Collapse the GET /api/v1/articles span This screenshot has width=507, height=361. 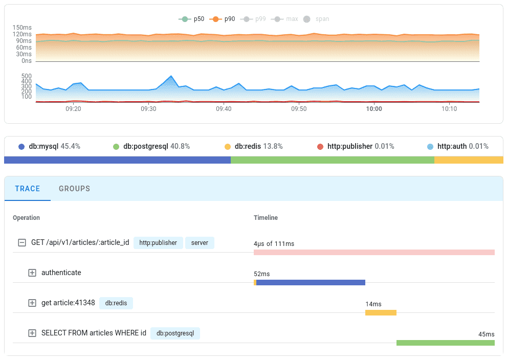point(22,242)
